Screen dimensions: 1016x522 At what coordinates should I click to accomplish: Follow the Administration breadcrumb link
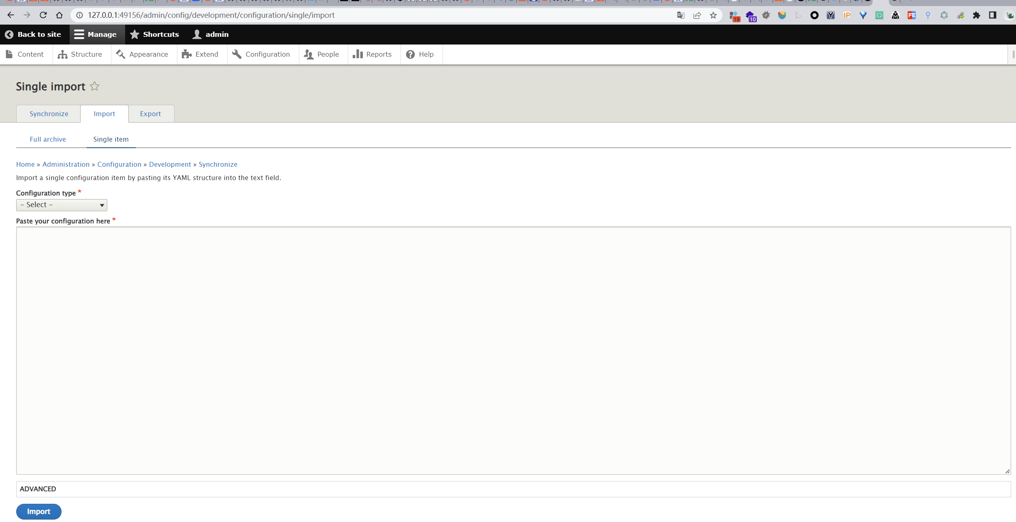(x=66, y=164)
